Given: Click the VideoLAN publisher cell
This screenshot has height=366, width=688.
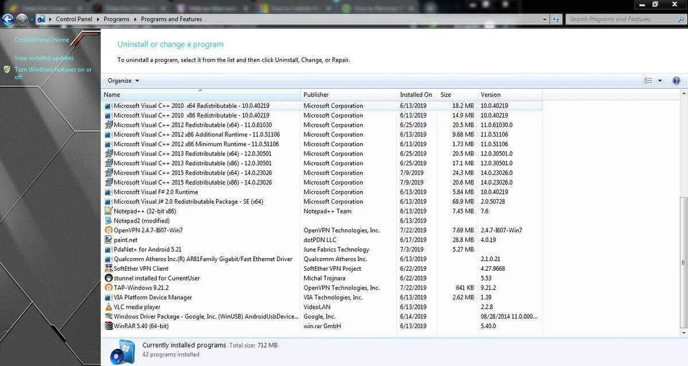Looking at the screenshot, I should 318,307.
